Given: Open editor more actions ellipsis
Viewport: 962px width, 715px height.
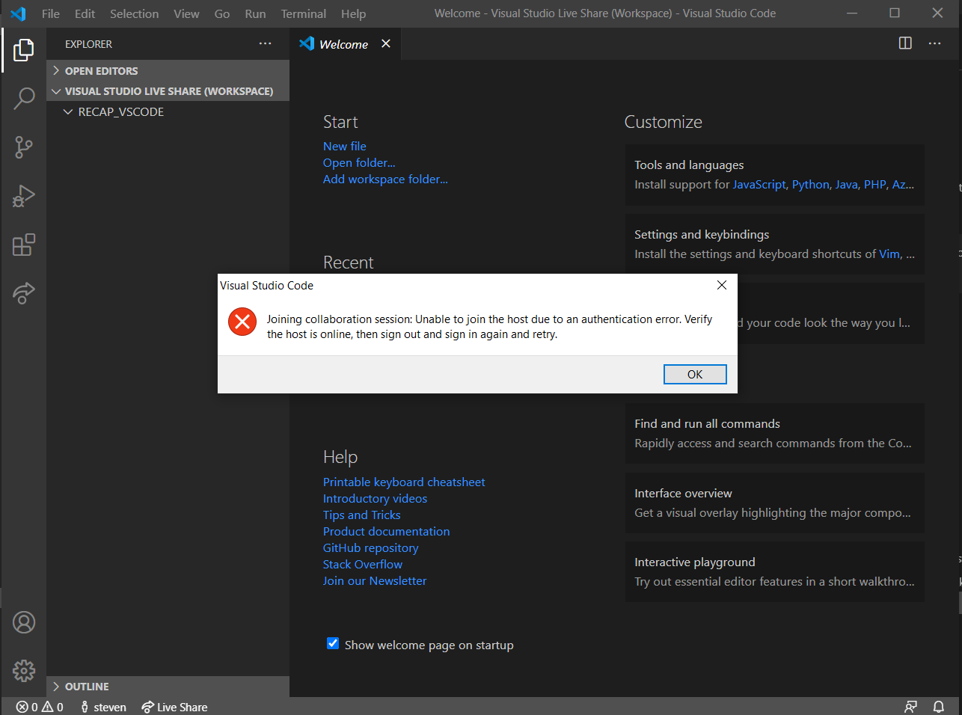Looking at the screenshot, I should pyautogui.click(x=935, y=43).
